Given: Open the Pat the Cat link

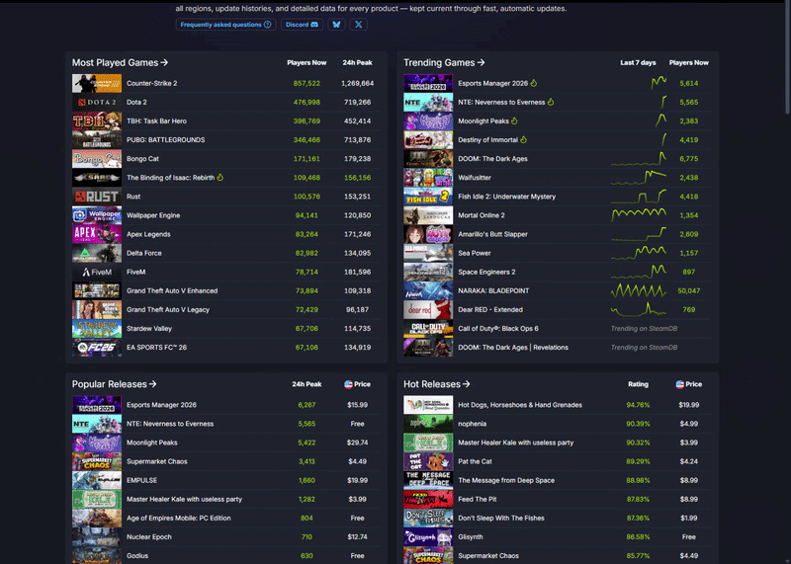Looking at the screenshot, I should 475,461.
